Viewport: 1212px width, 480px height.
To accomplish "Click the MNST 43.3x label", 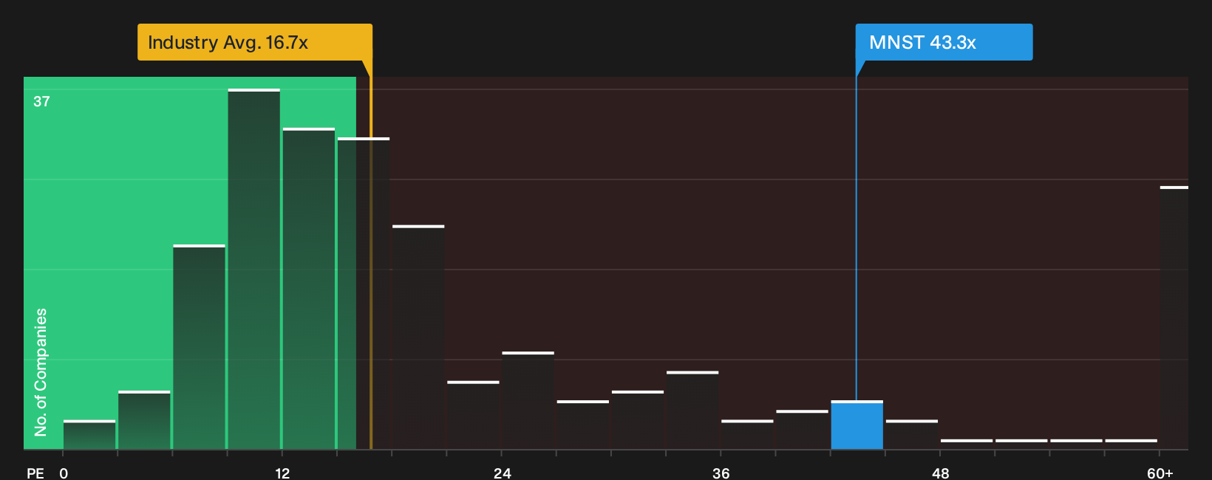I will (x=944, y=42).
